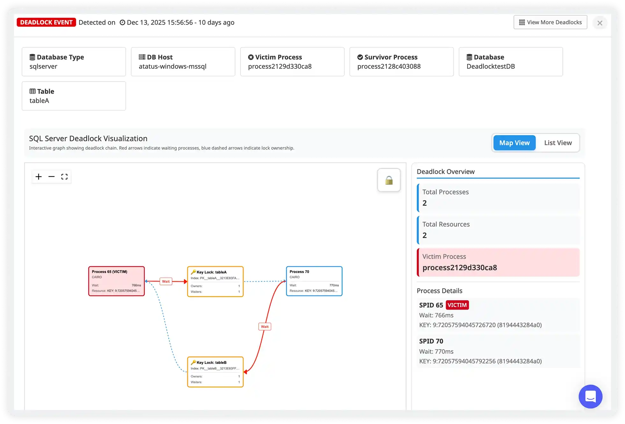Viewport: 625px width, 424px height.
Task: Switch to List View
Action: point(558,143)
